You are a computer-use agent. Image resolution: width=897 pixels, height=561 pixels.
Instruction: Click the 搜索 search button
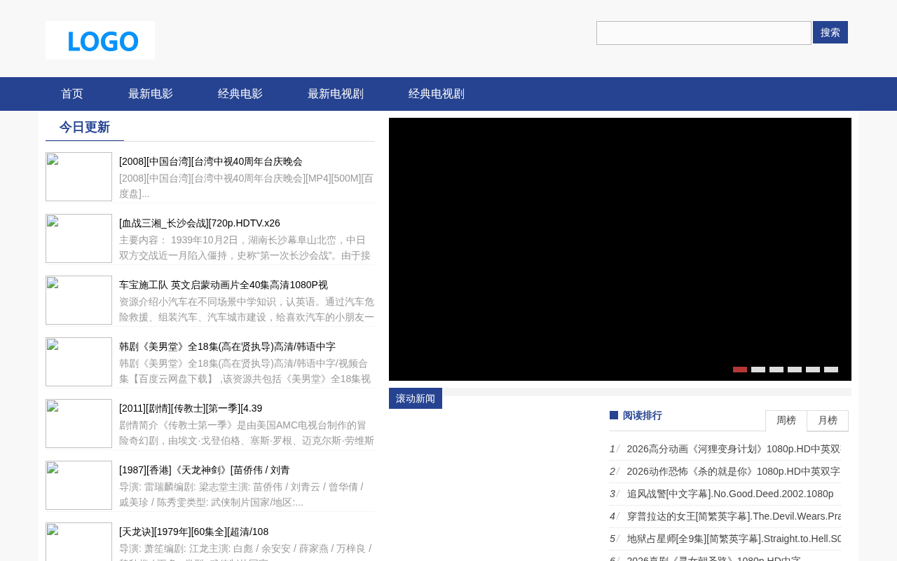(830, 32)
